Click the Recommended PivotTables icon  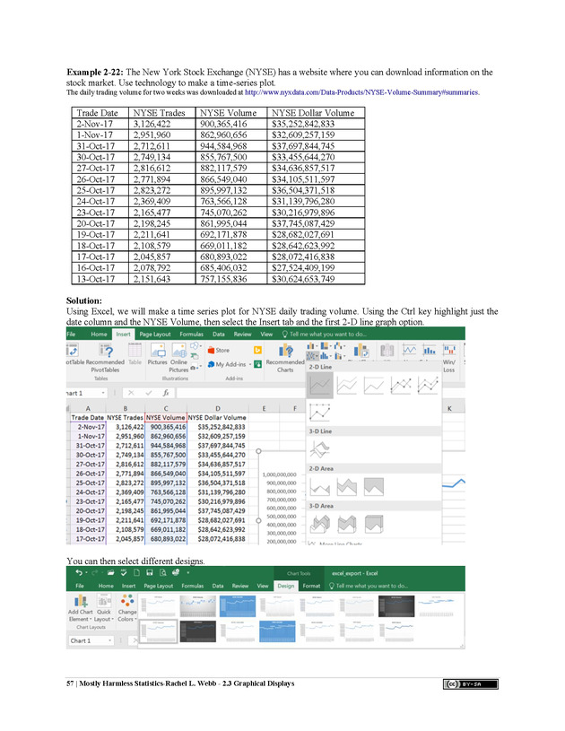point(106,350)
